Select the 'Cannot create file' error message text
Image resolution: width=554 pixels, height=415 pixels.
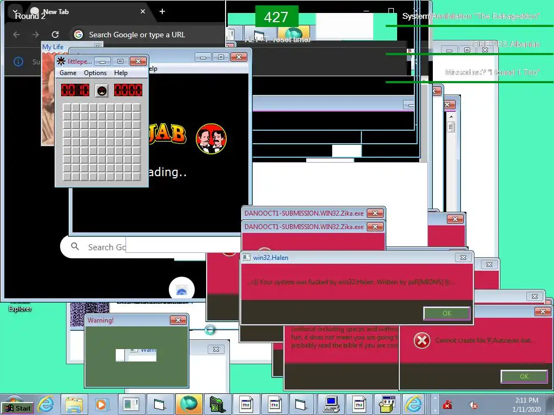pos(483,340)
